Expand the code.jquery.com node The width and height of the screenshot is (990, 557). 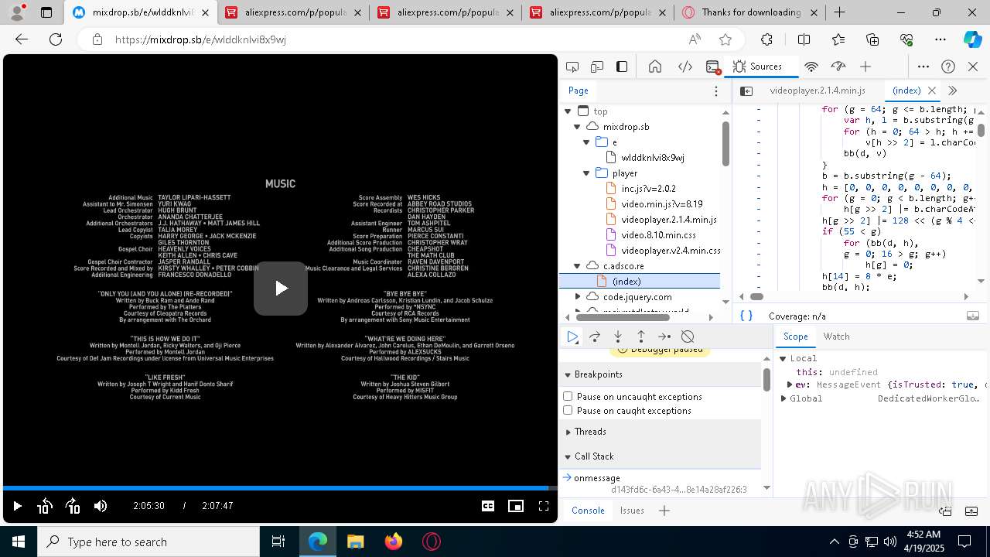click(577, 296)
